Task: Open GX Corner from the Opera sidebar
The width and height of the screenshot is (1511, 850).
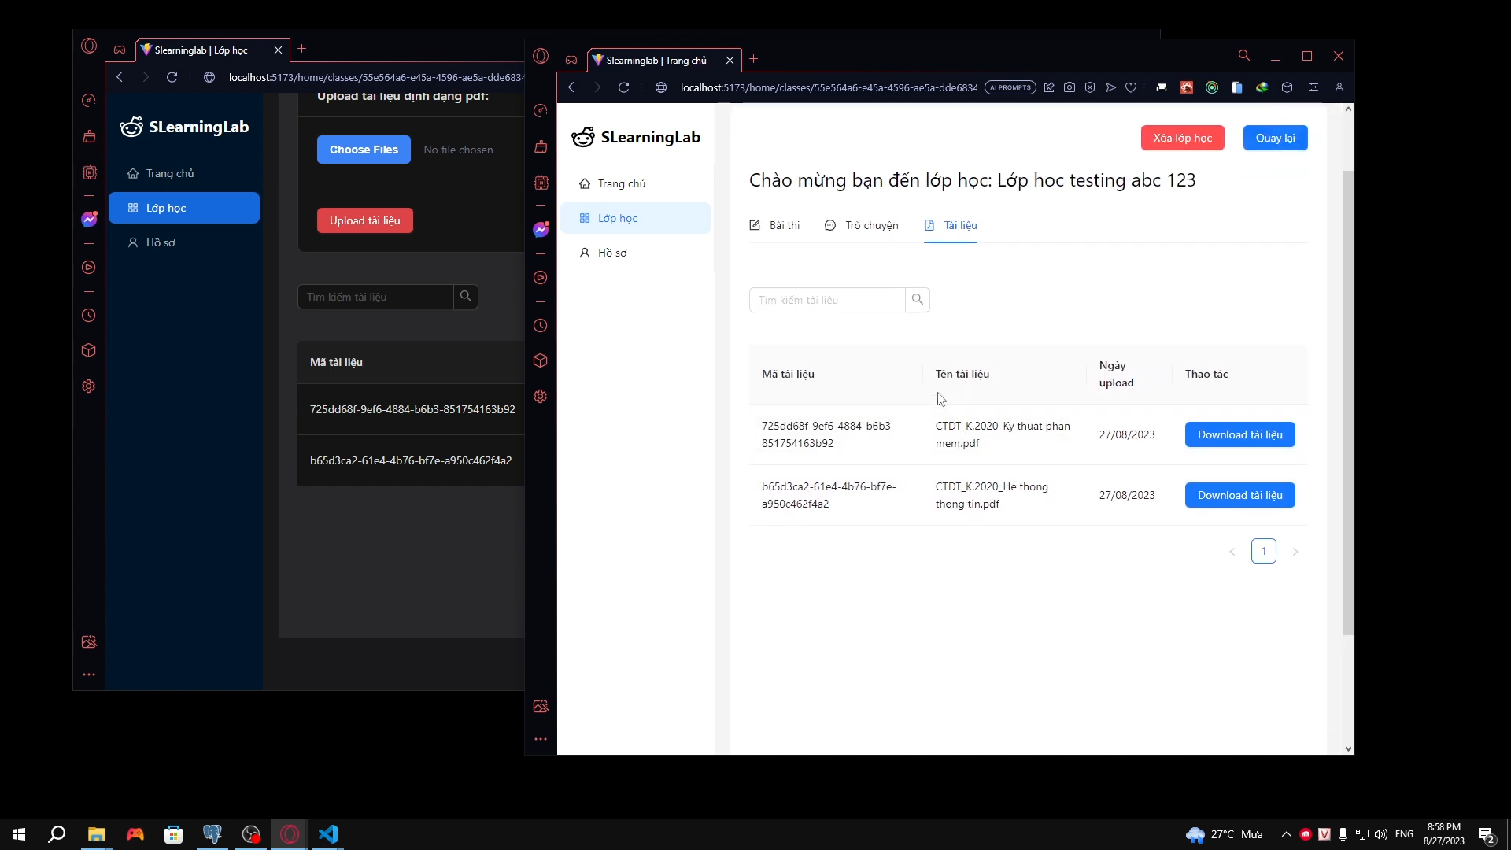Action: click(x=572, y=61)
